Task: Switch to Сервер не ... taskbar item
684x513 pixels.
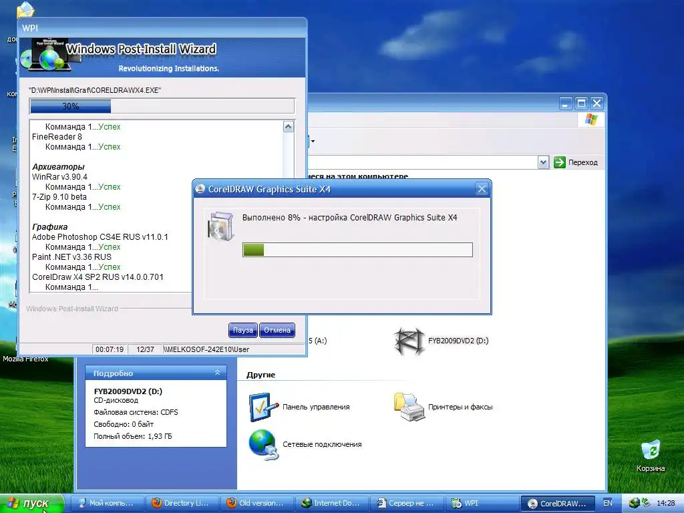Action: pyautogui.click(x=405, y=503)
